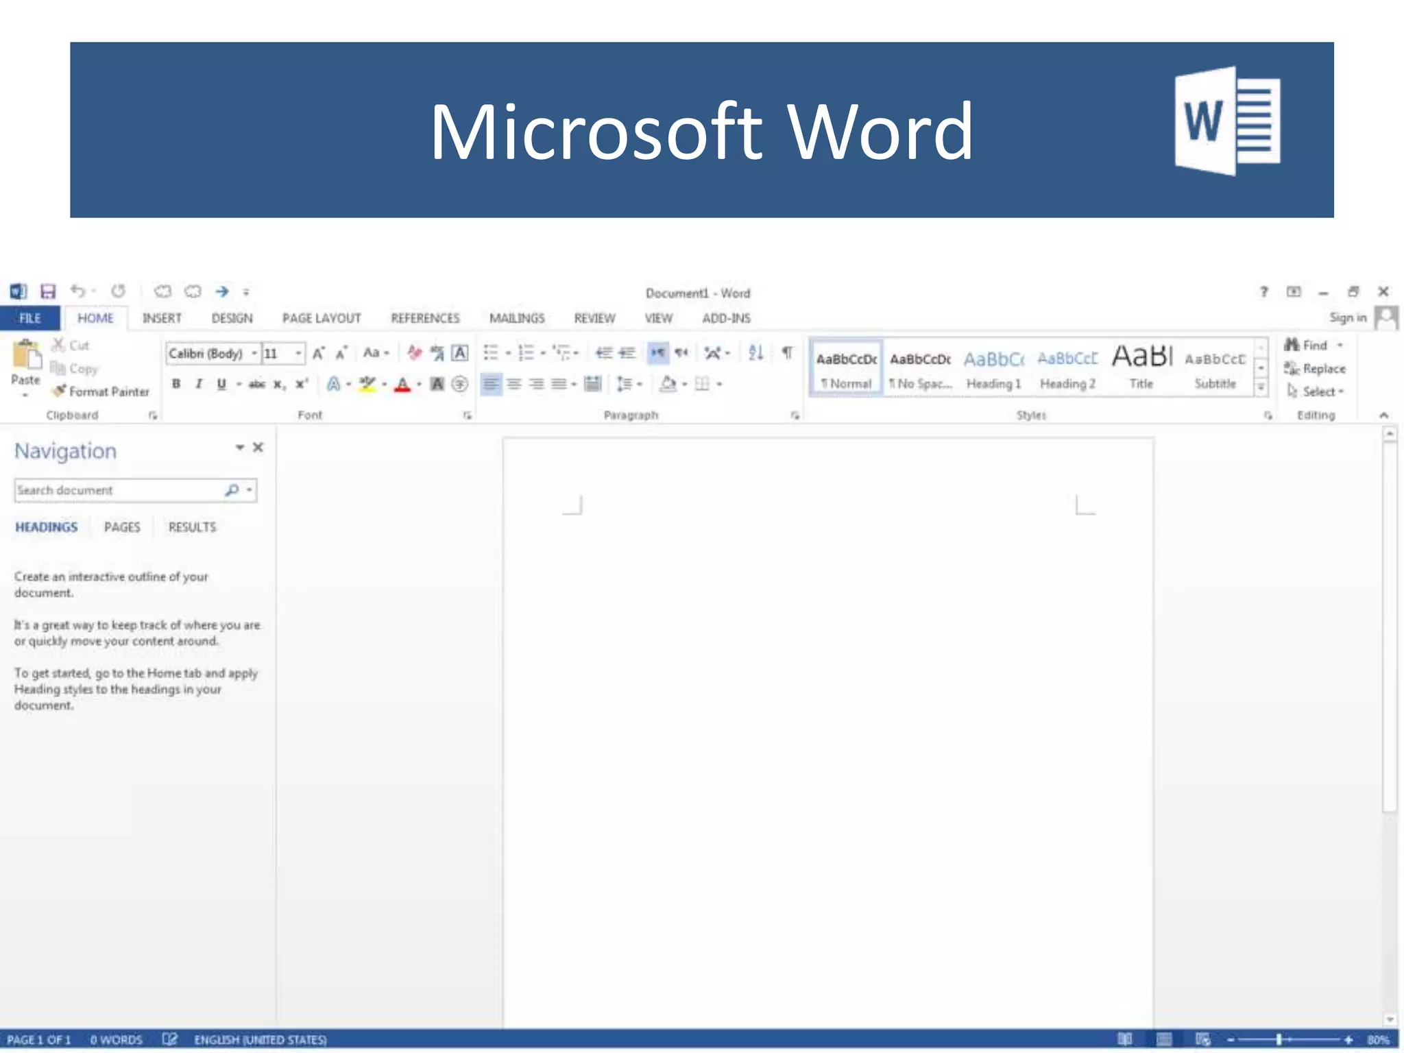This screenshot has height=1053, width=1404.
Task: Open the Calibri (Body) font name dropdown
Action: point(254,353)
